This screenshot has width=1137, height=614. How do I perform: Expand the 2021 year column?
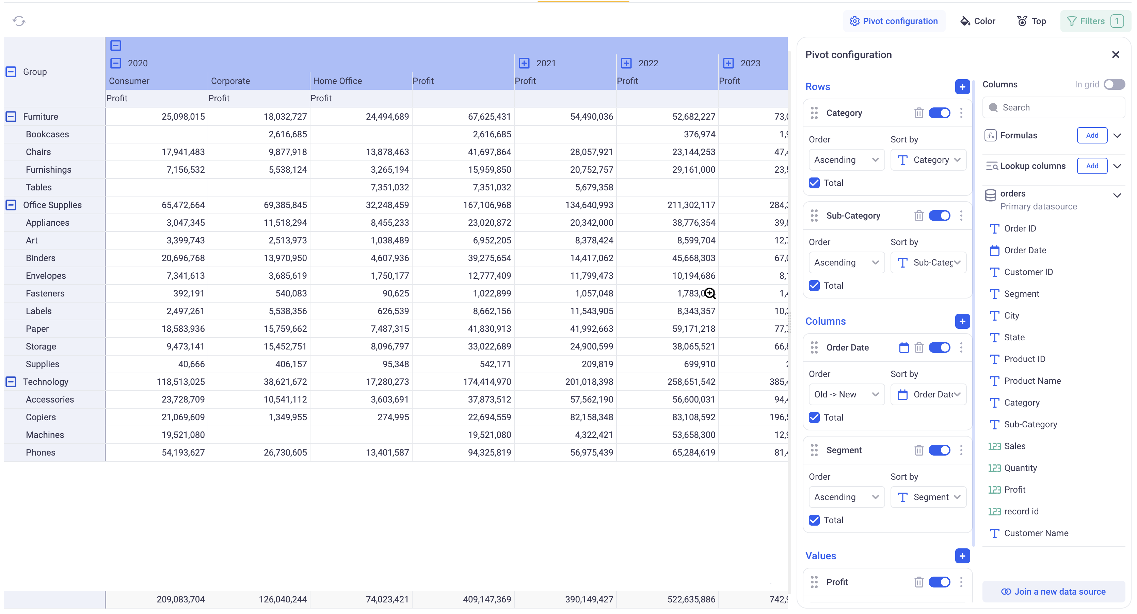524,63
